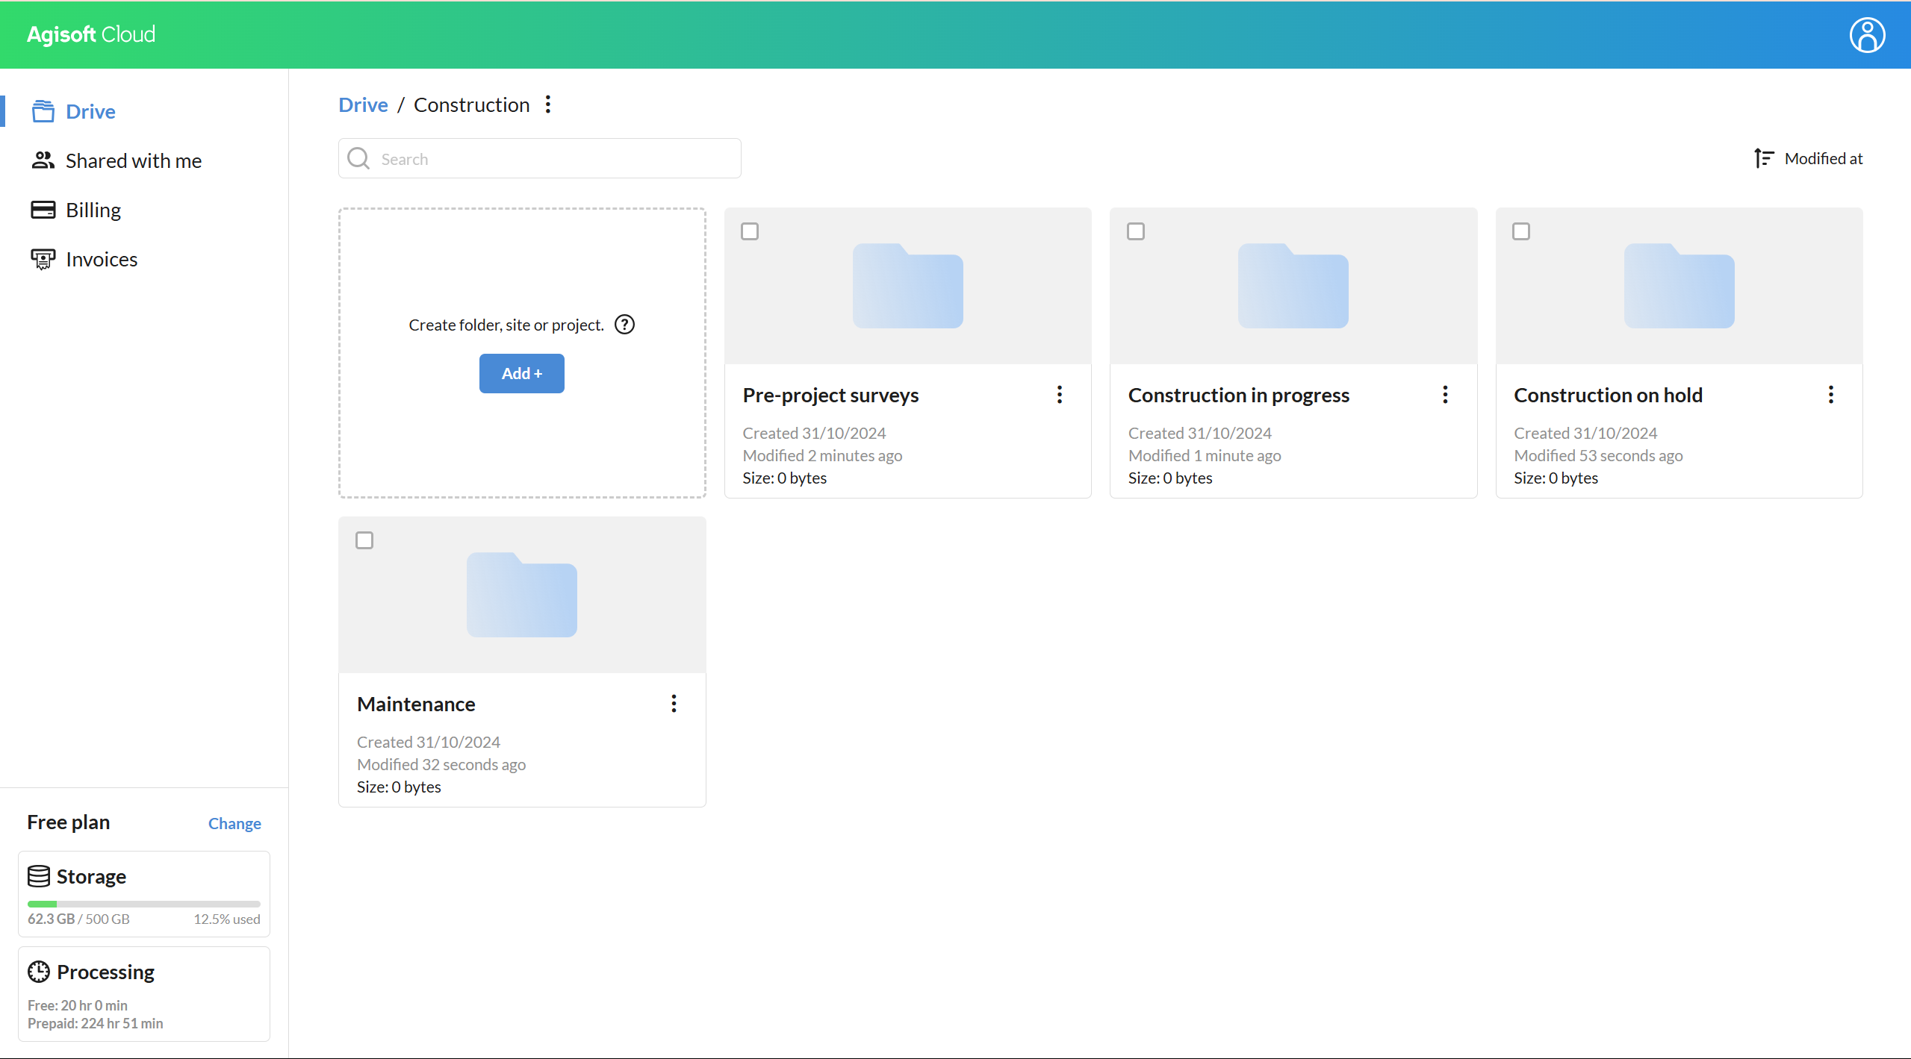Viewport: 1911px width, 1059px height.
Task: Click the help question mark icon
Action: pyautogui.click(x=624, y=325)
